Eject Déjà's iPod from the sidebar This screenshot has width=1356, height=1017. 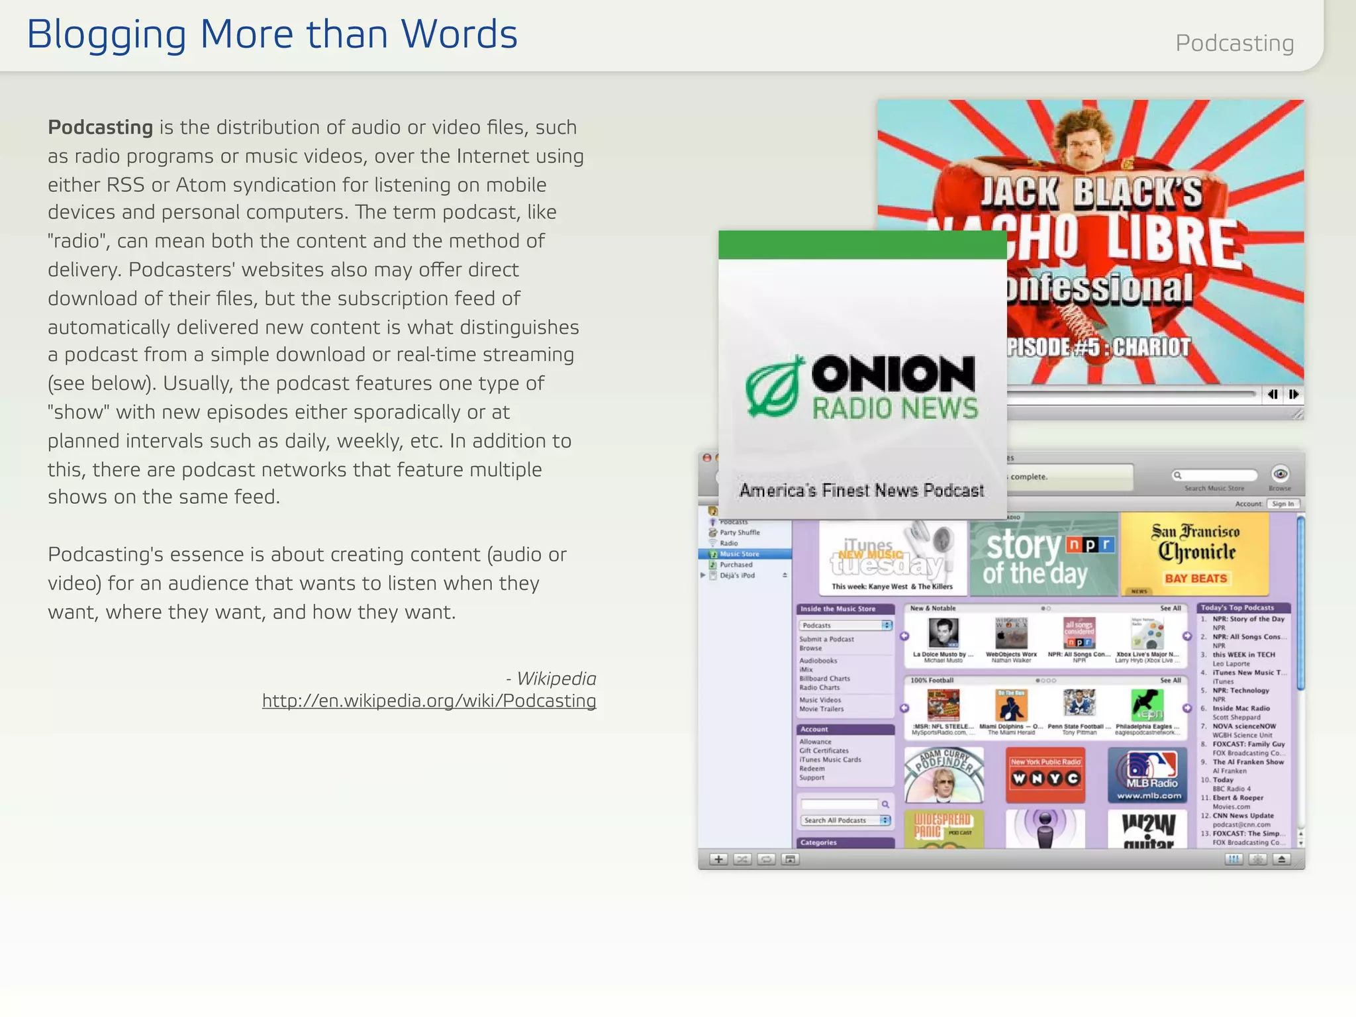coord(785,575)
